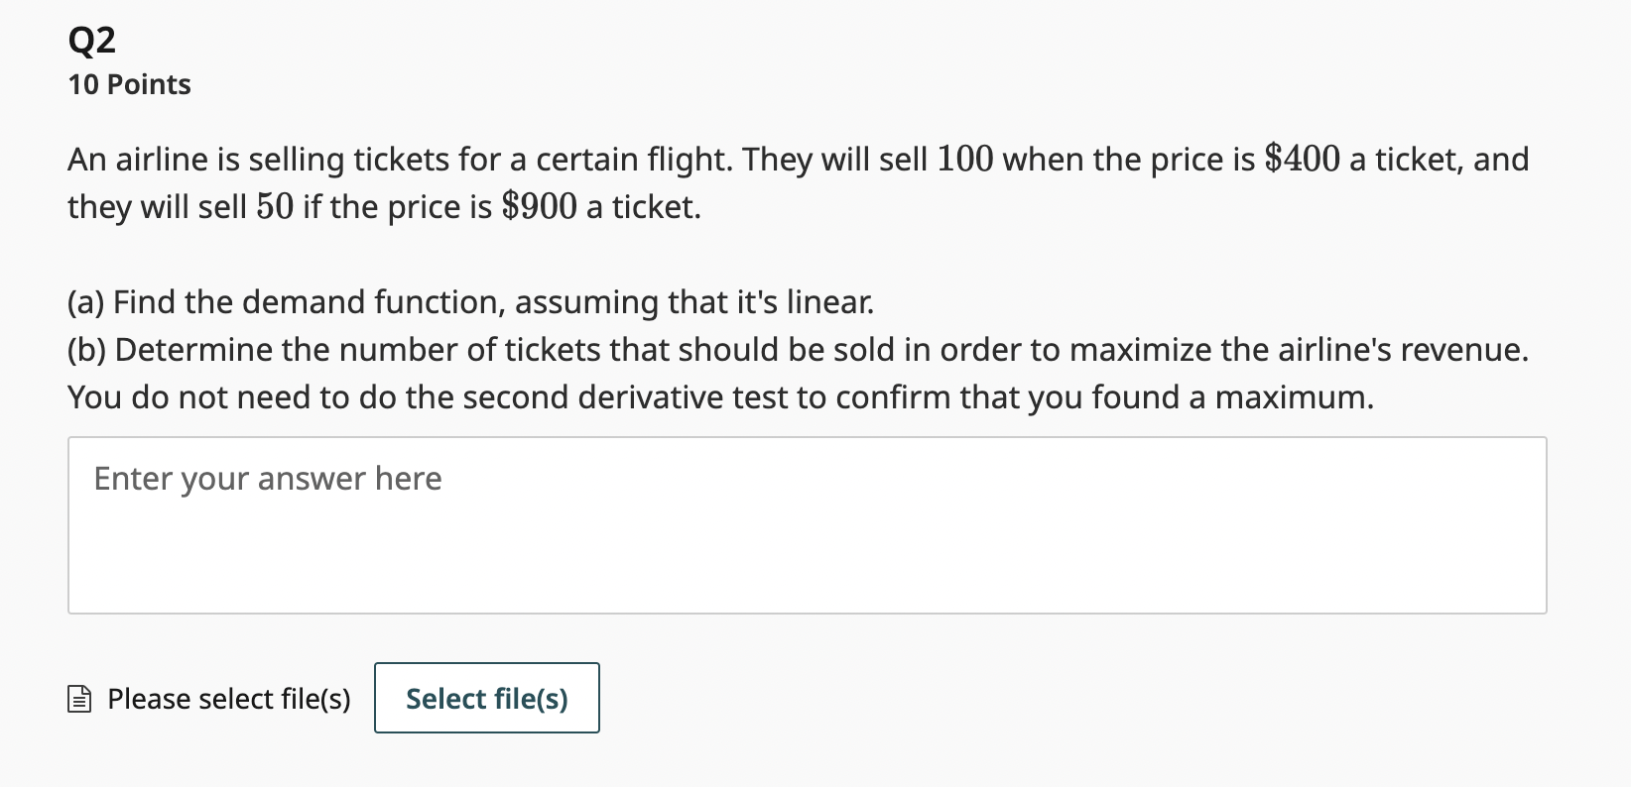Click the 'Please select file(s)' label
1631x787 pixels.
click(x=228, y=700)
